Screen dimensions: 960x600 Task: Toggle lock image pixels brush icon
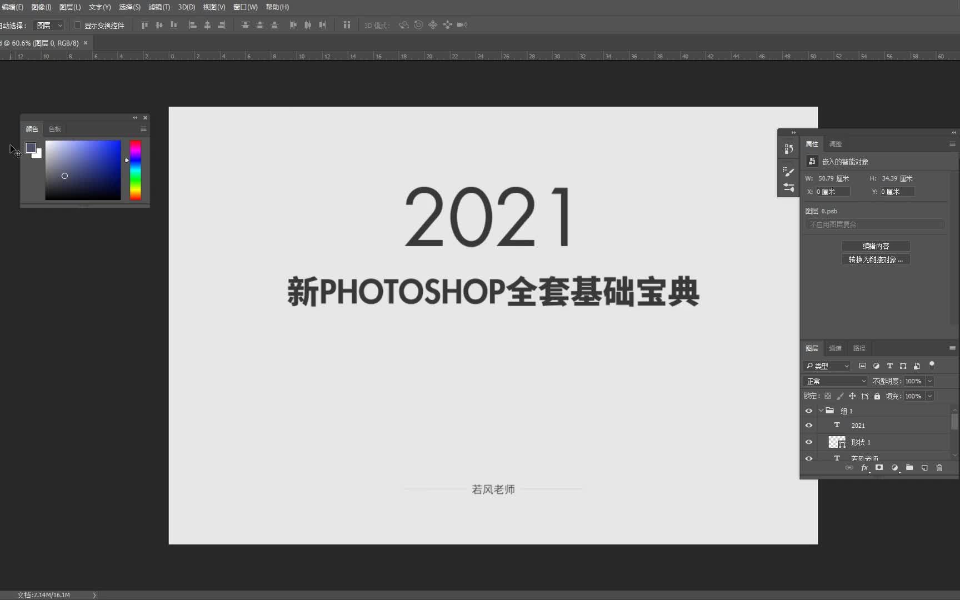(840, 396)
